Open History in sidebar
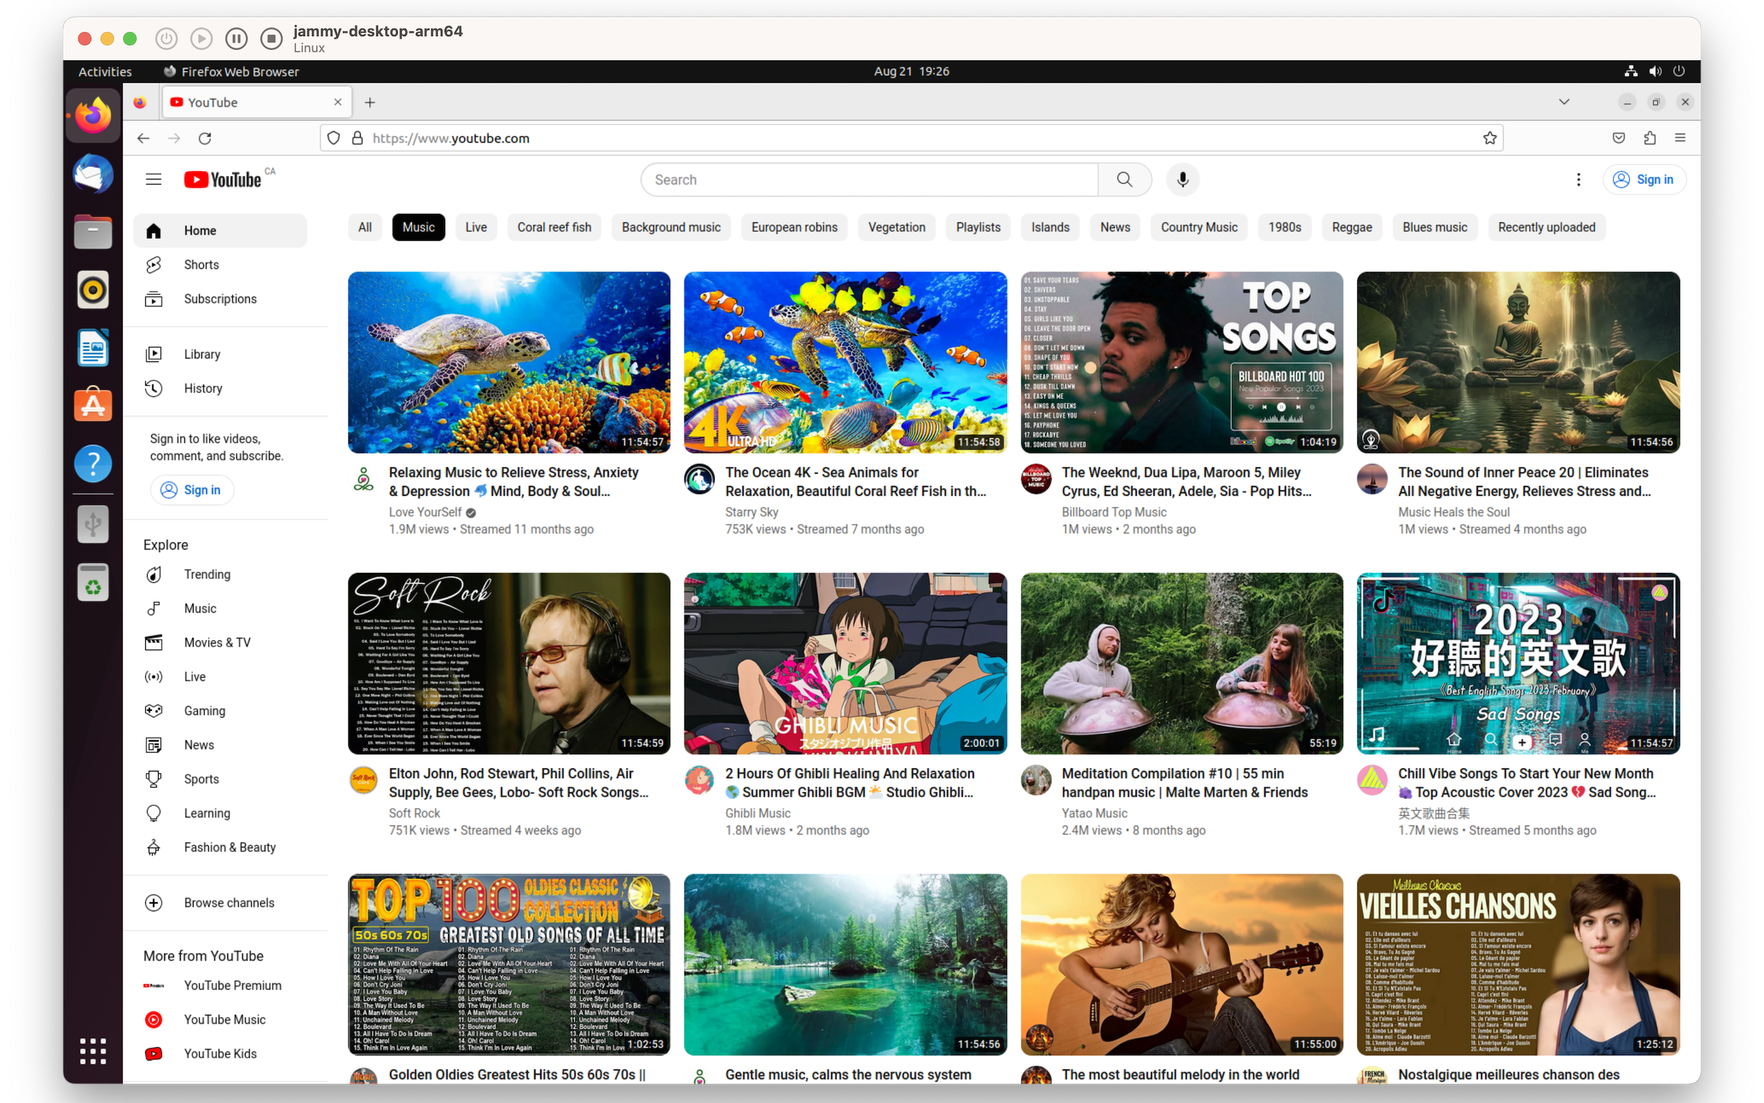The height and width of the screenshot is (1103, 1764). coord(219,388)
